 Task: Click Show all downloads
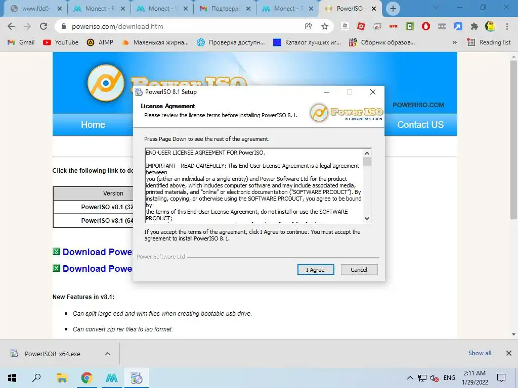pos(480,353)
